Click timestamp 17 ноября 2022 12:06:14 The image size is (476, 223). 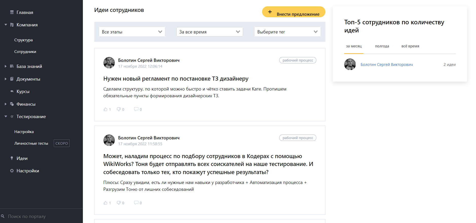tap(140, 66)
